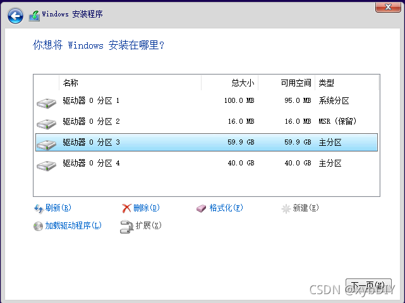
Task: Click the disk icon of partition 2
Action: (47, 124)
